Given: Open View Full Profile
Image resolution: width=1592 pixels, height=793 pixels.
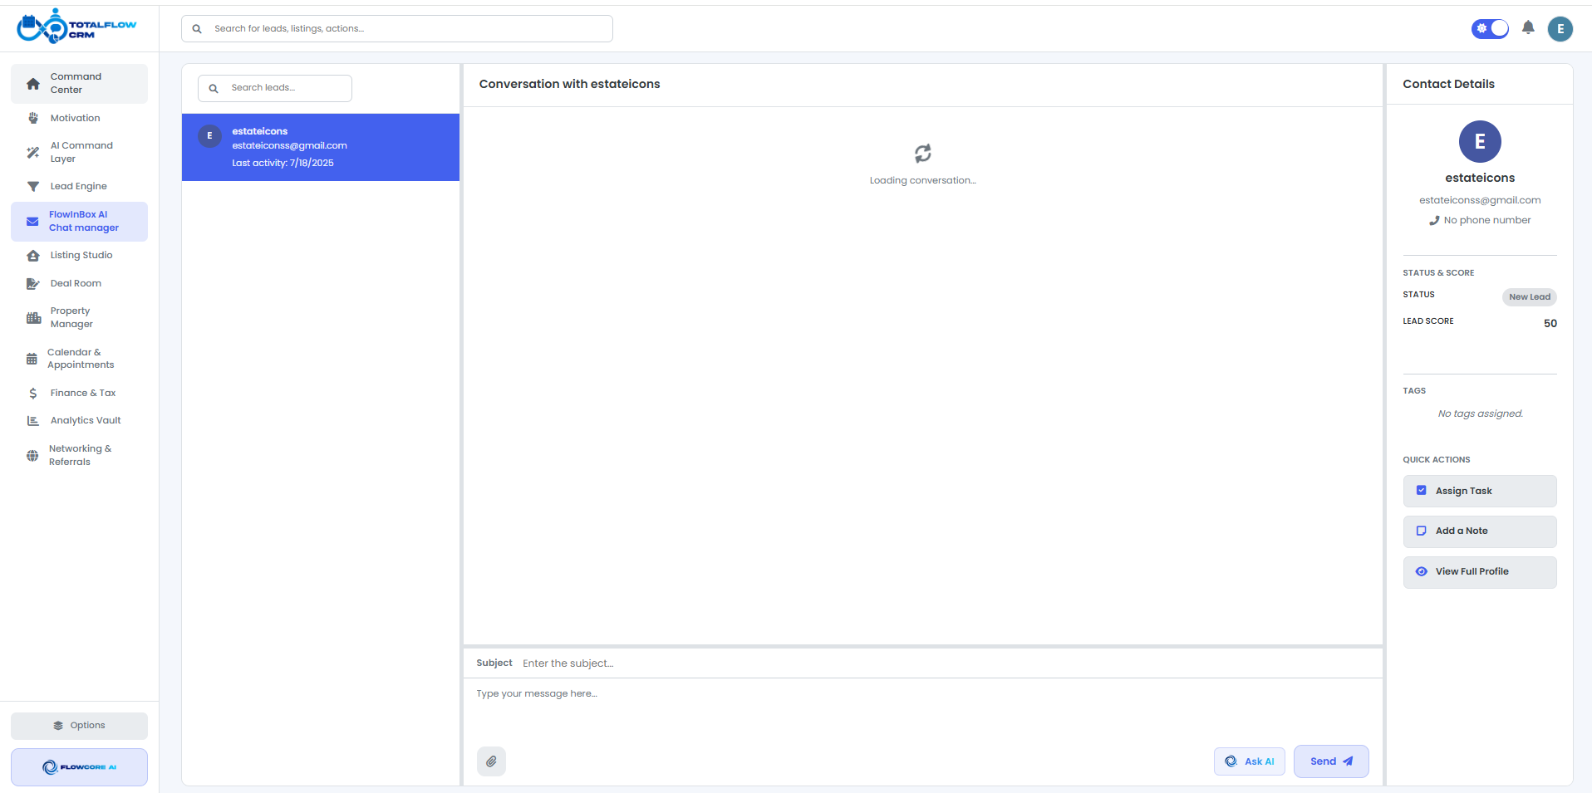Looking at the screenshot, I should [x=1479, y=572].
